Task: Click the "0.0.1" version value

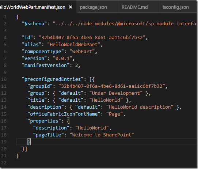Action: click(x=62, y=59)
